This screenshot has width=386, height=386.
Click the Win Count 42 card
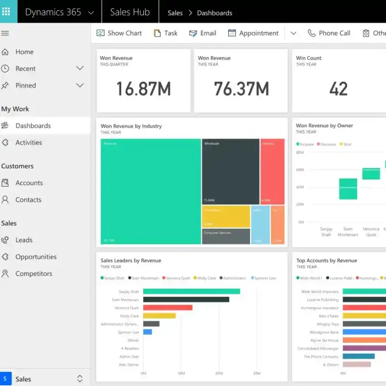(x=339, y=81)
